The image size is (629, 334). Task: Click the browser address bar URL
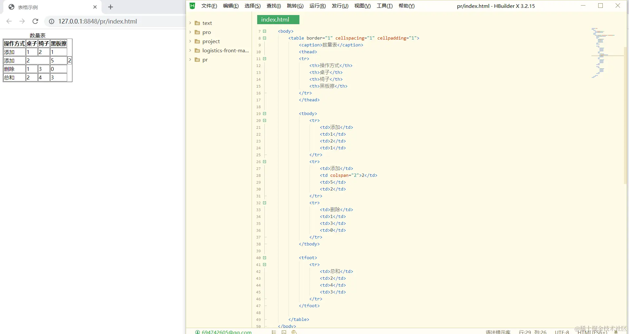point(98,22)
